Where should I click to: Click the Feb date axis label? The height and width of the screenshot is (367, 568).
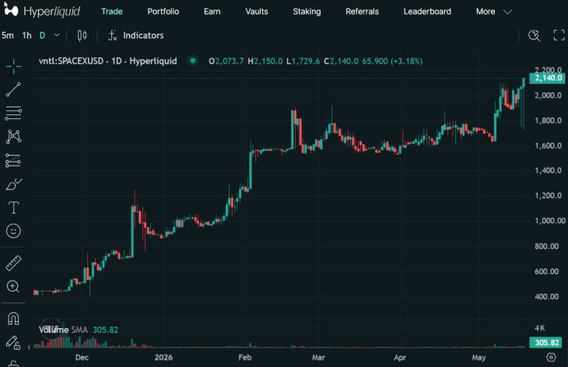pos(245,358)
